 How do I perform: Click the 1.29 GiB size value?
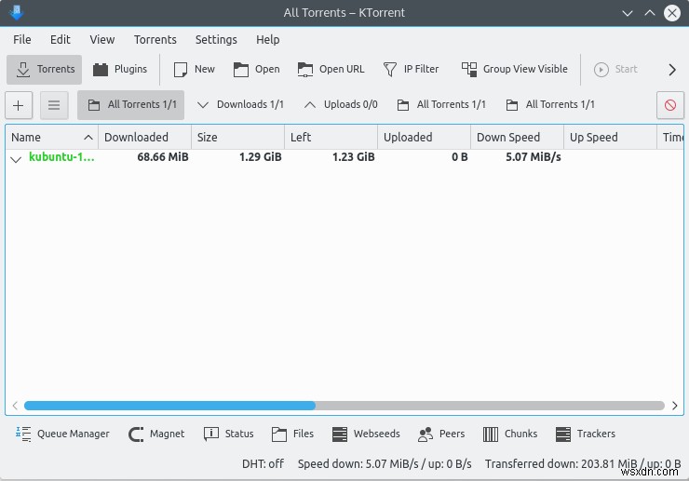click(x=260, y=157)
